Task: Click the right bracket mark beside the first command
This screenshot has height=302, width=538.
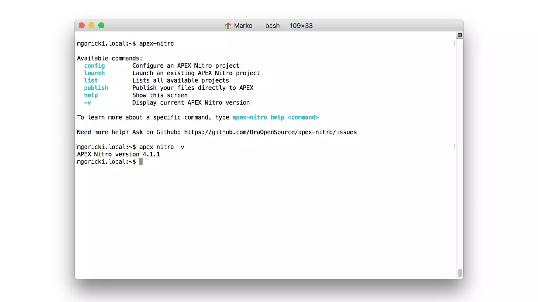Action: coord(454,43)
